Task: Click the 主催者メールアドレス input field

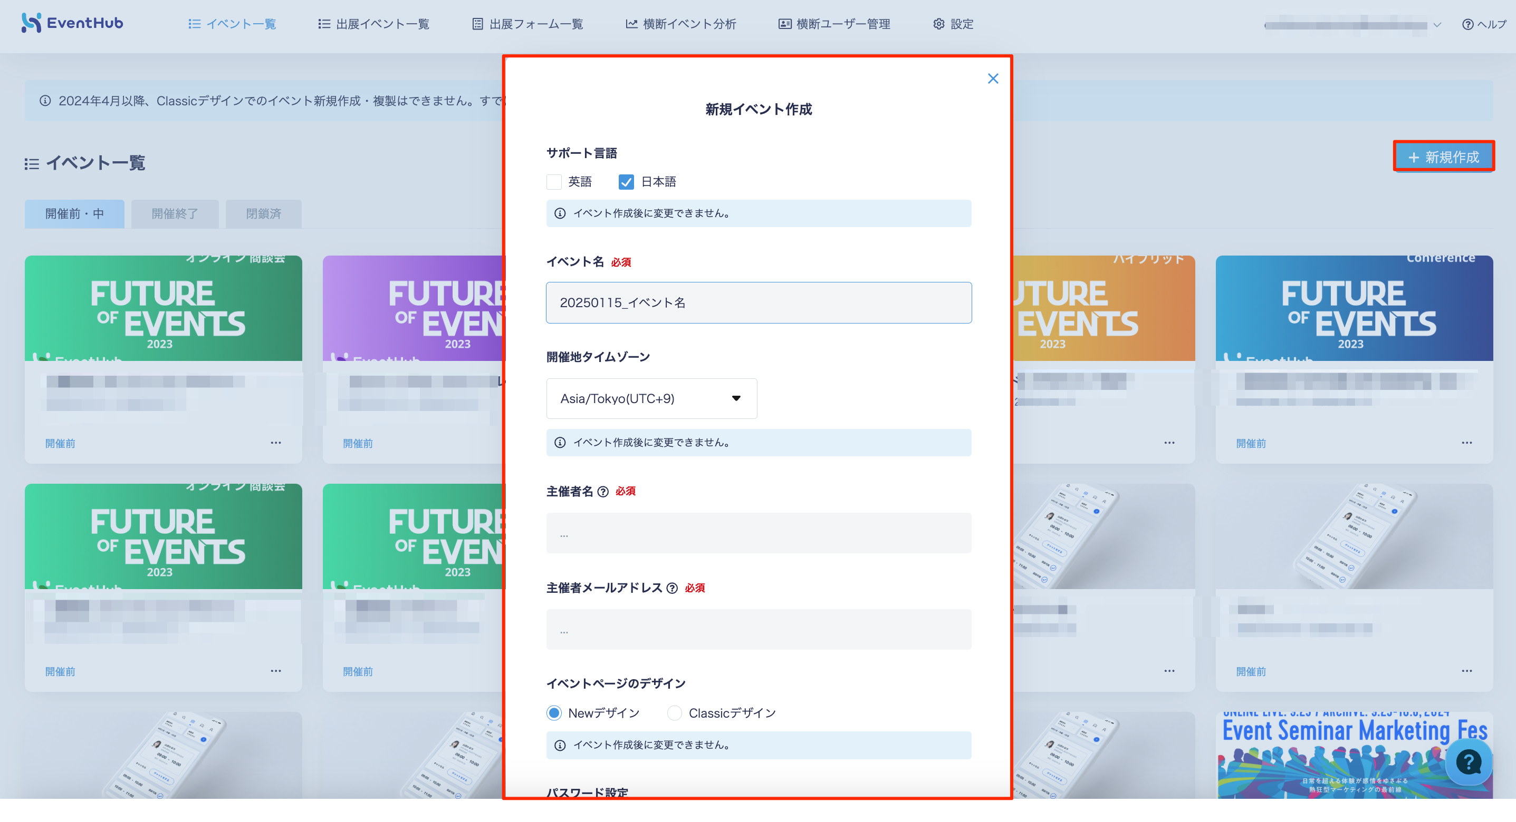Action: click(758, 630)
